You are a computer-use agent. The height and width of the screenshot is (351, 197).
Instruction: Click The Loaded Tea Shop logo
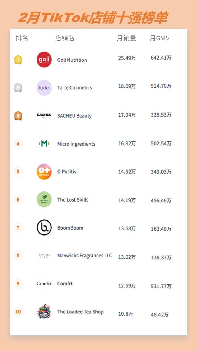click(44, 312)
